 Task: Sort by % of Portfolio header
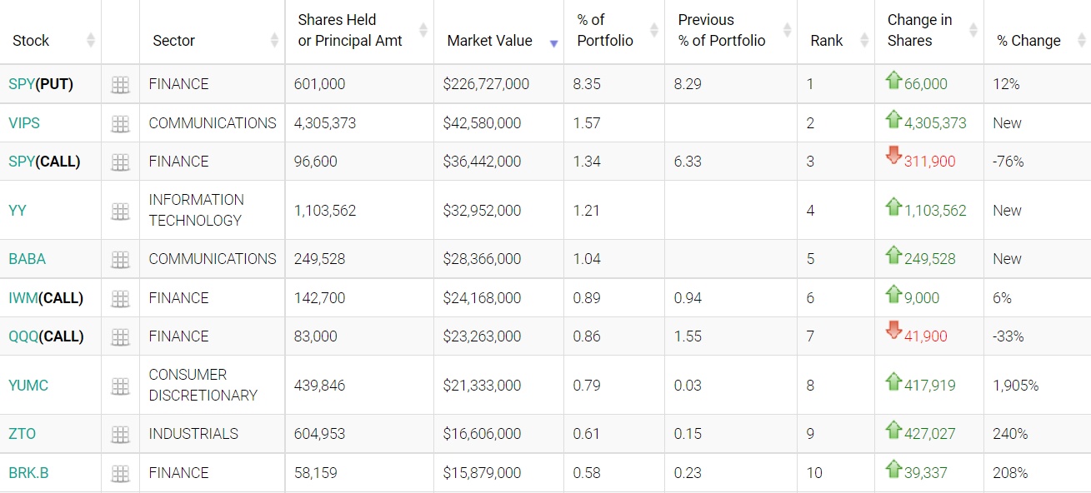[x=605, y=31]
